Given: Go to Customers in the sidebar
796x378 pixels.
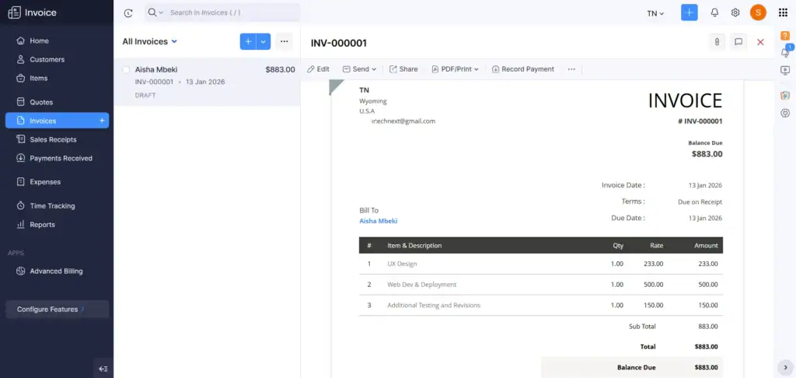Looking at the screenshot, I should coord(57,59).
